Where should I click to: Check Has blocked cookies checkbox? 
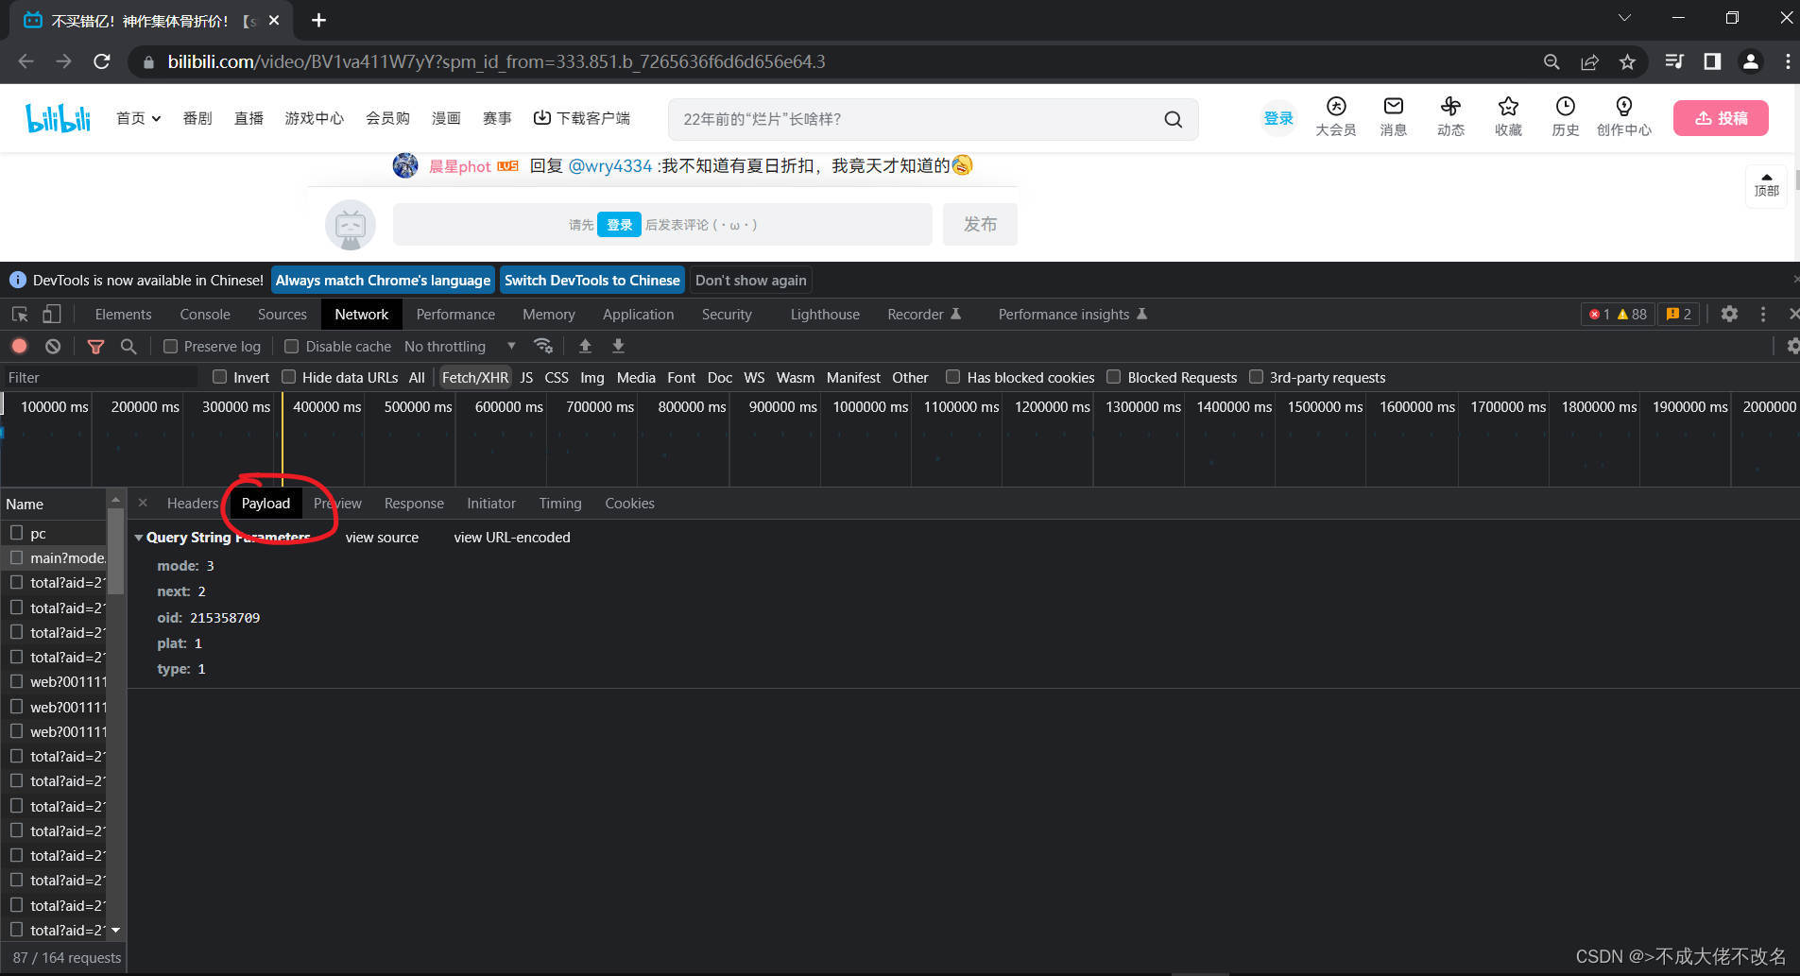tap(953, 376)
